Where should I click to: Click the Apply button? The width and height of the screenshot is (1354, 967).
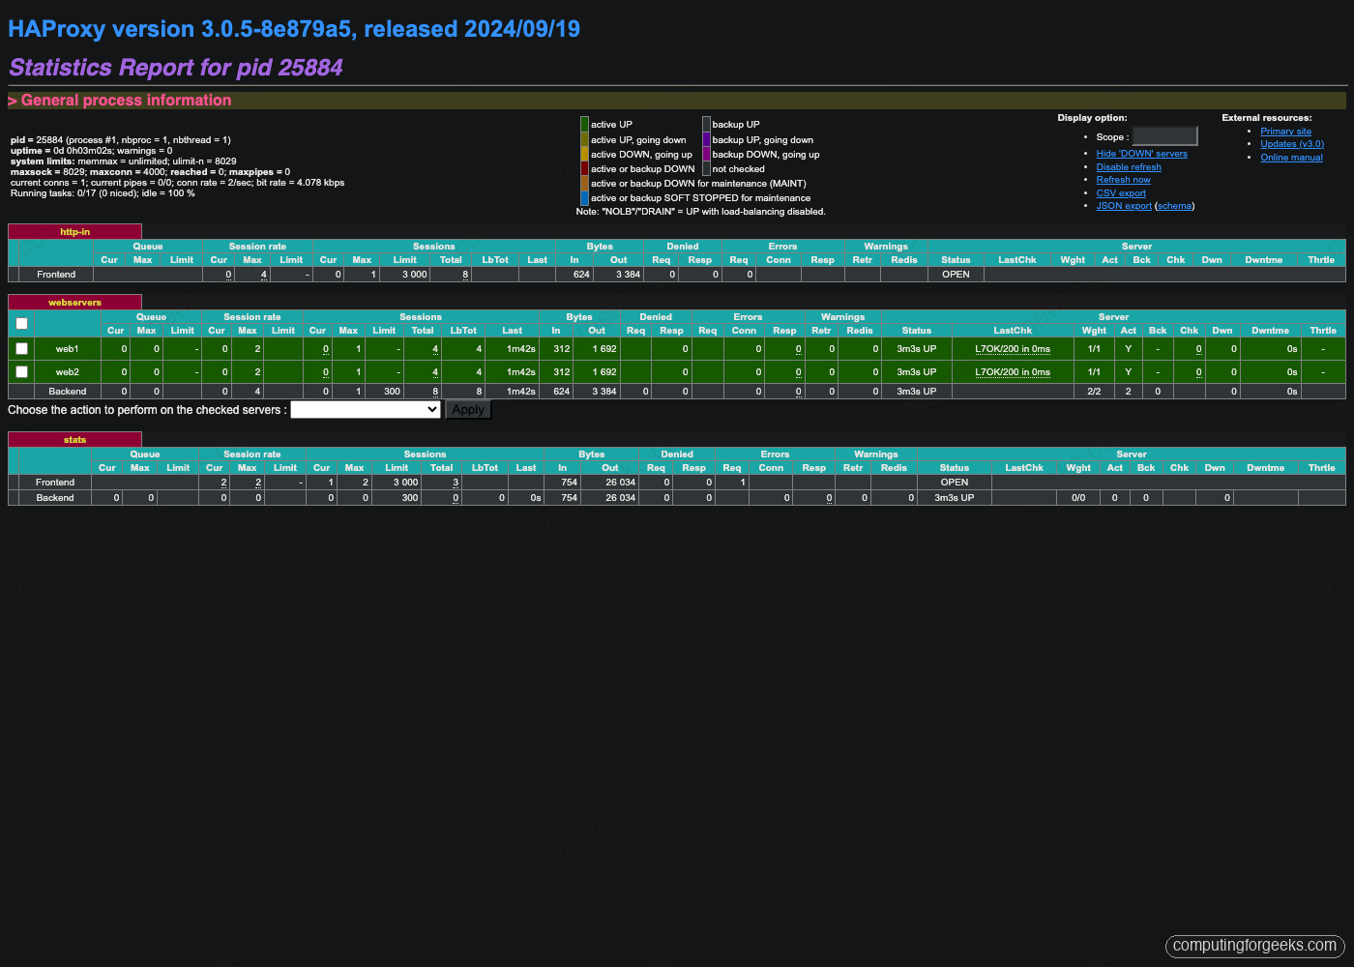tap(468, 409)
